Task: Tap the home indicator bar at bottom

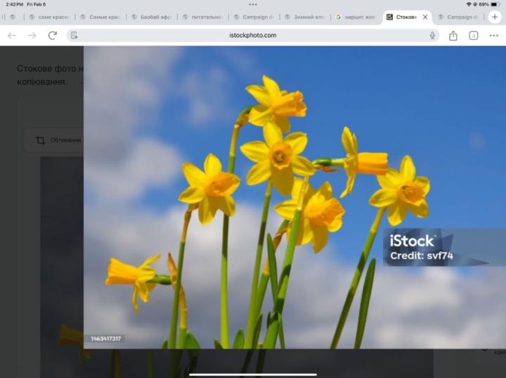Action: [253, 374]
